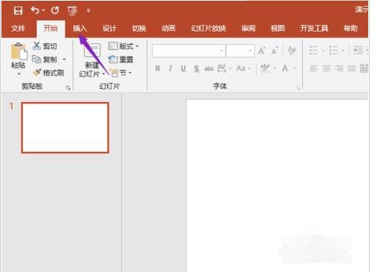Open the 动画 tab

(x=169, y=29)
